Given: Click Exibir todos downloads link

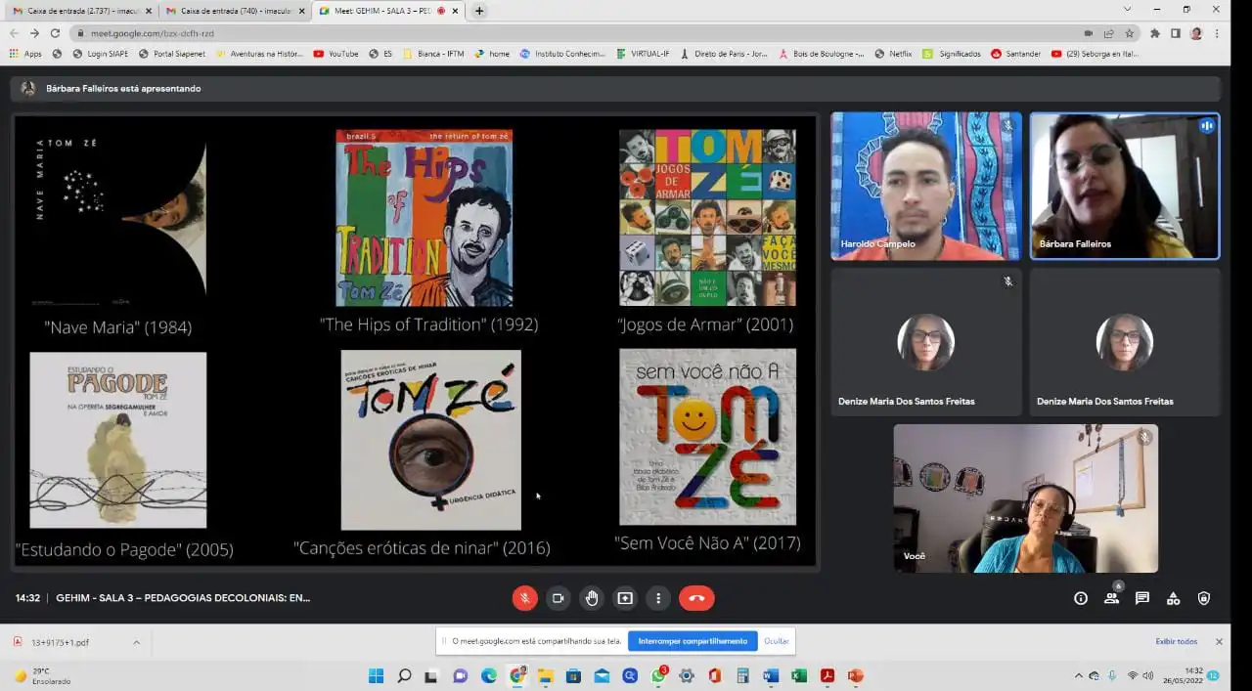Looking at the screenshot, I should point(1176,641).
